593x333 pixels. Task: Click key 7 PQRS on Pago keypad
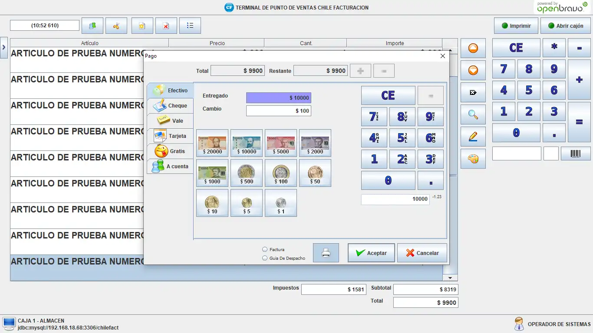(374, 117)
